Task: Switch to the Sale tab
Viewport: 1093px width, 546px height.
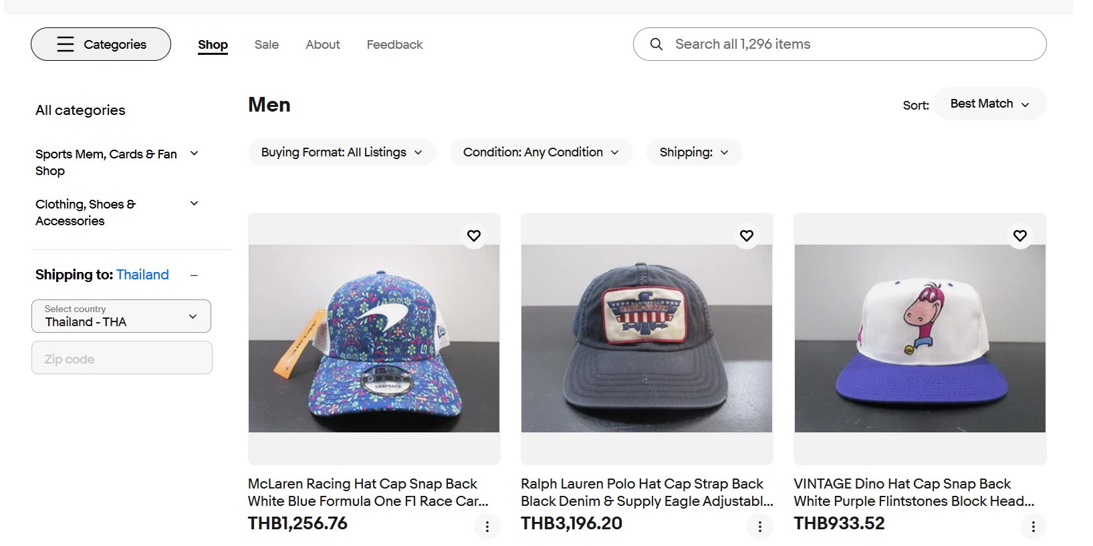Action: coord(266,45)
